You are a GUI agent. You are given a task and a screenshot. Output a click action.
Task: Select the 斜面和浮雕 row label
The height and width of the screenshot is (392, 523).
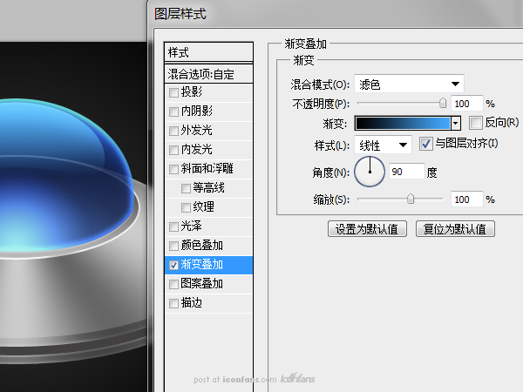[207, 169]
